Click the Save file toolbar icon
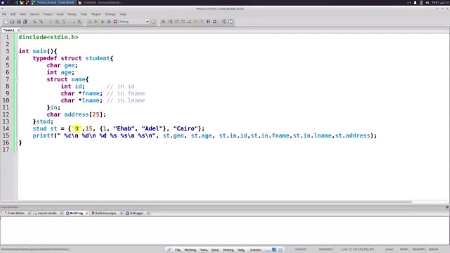 19,22
